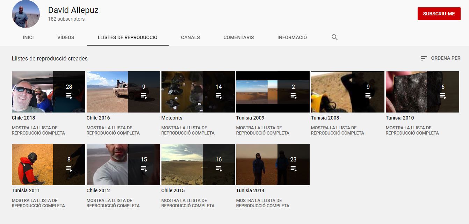Viewport: 469px width, 224px height.
Task: Click playlist icon on Tunisia 2014 thumbnail
Action: point(293,168)
